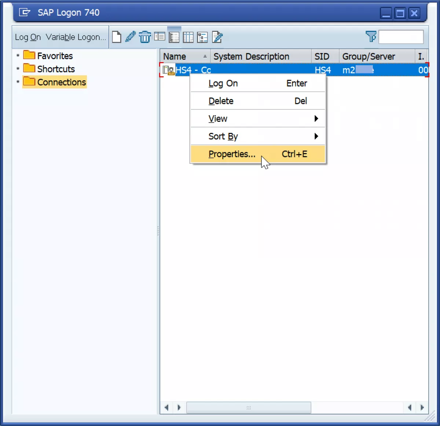Viewport: 440px width, 426px height.
Task: Choose Properties... from context menu
Action: click(x=258, y=154)
